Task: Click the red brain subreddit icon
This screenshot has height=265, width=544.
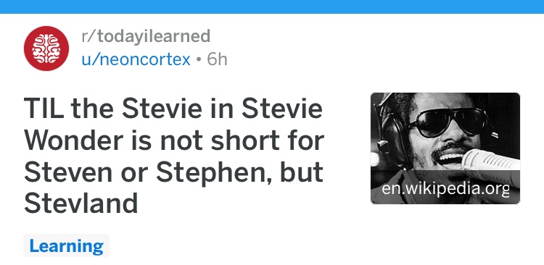Action: (x=46, y=49)
